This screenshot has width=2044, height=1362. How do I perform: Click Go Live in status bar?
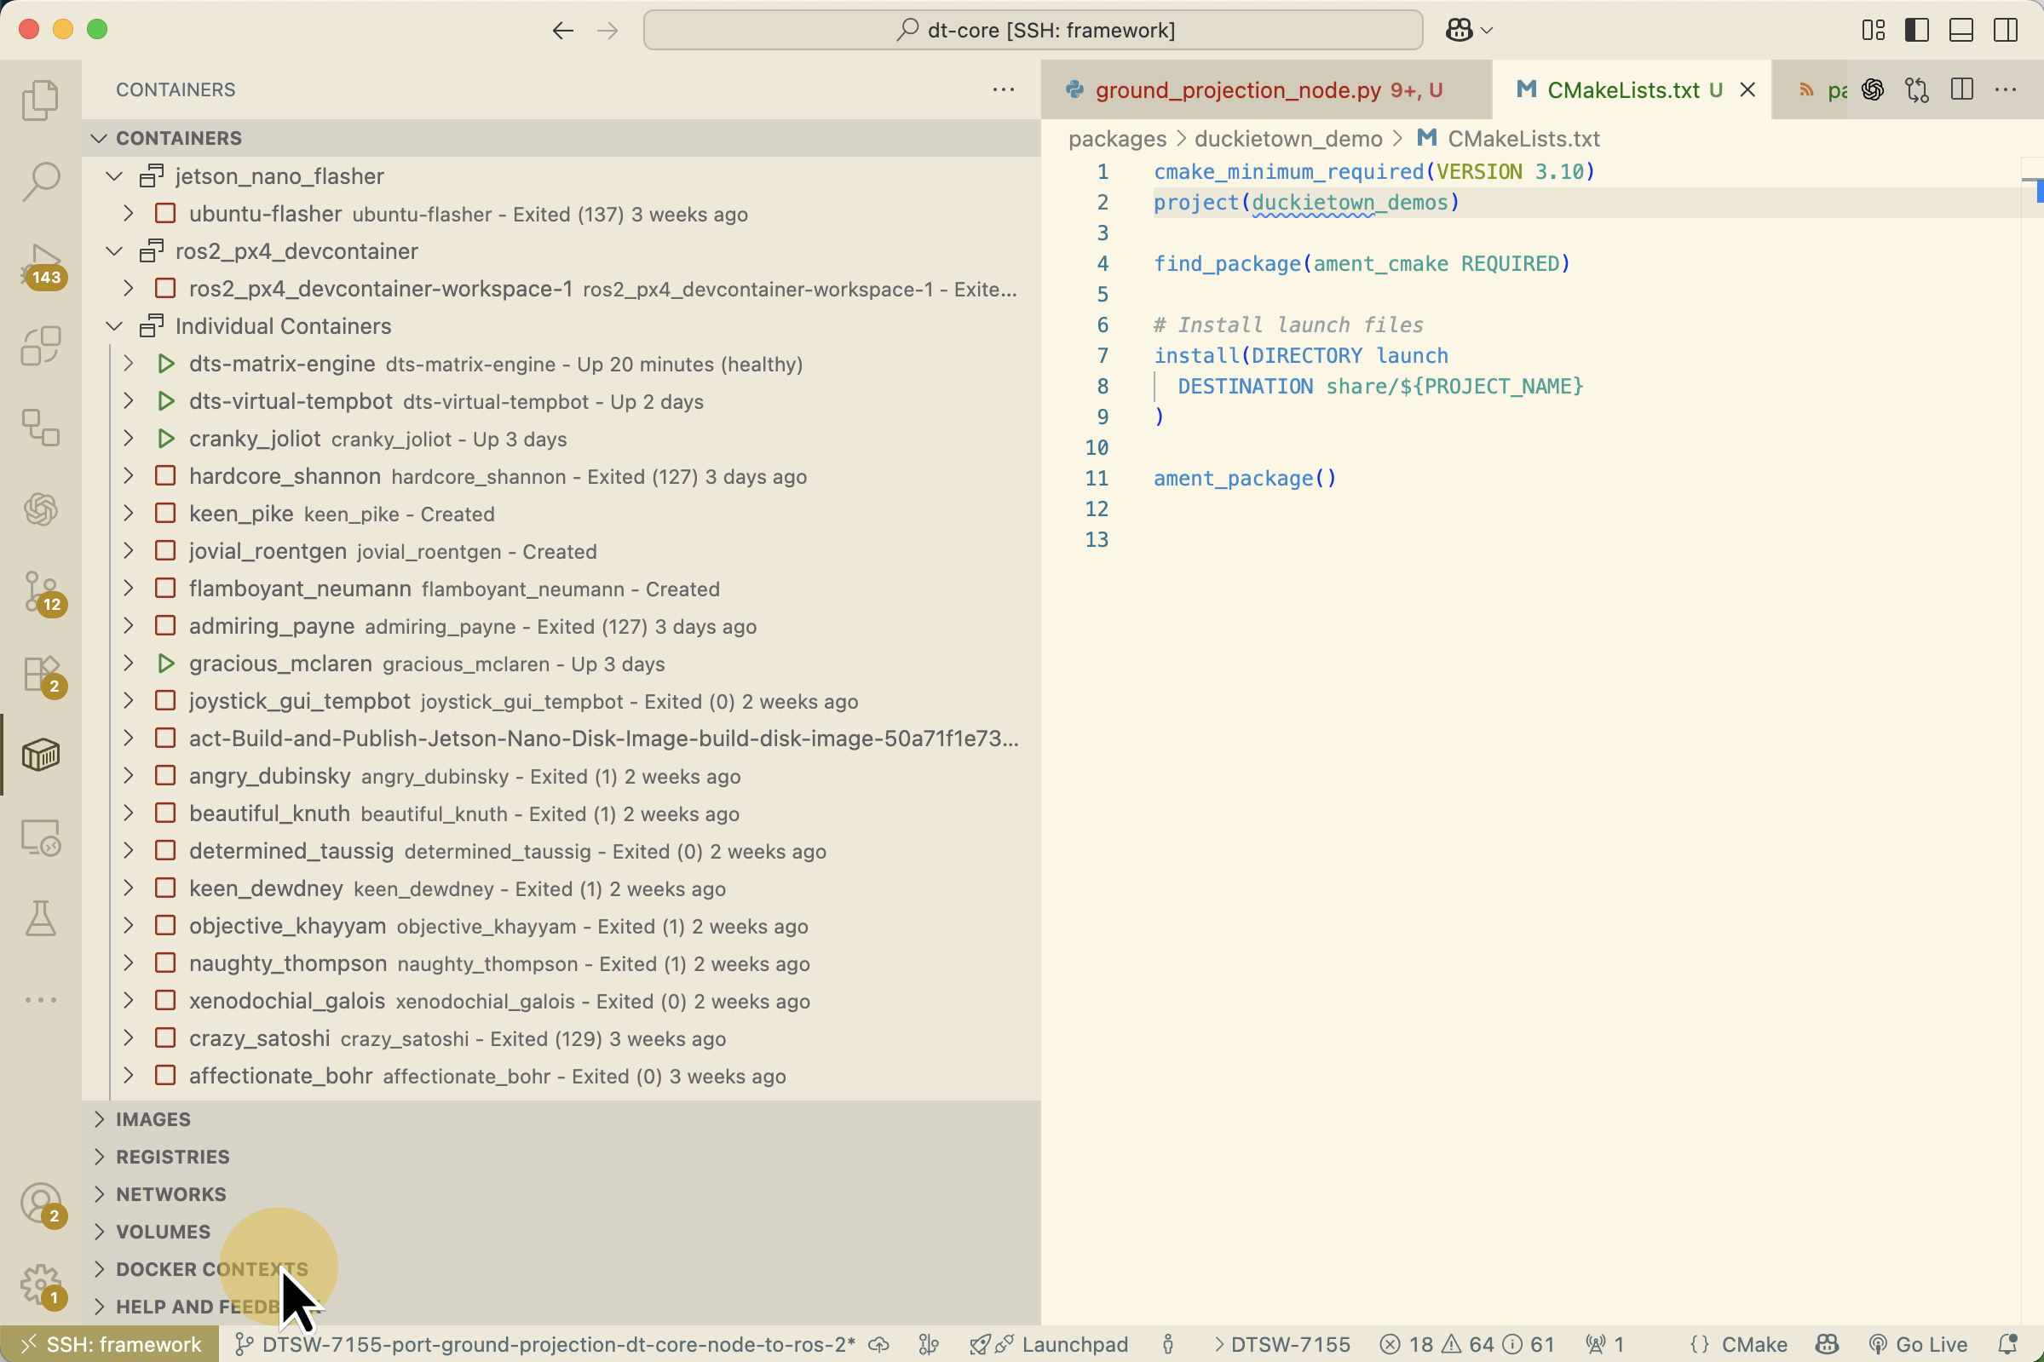(1918, 1344)
